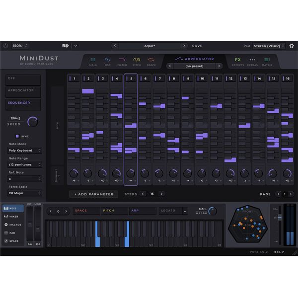This screenshot has width=298, height=298.
Task: Go to next sequencer page
Action: tap(291, 194)
